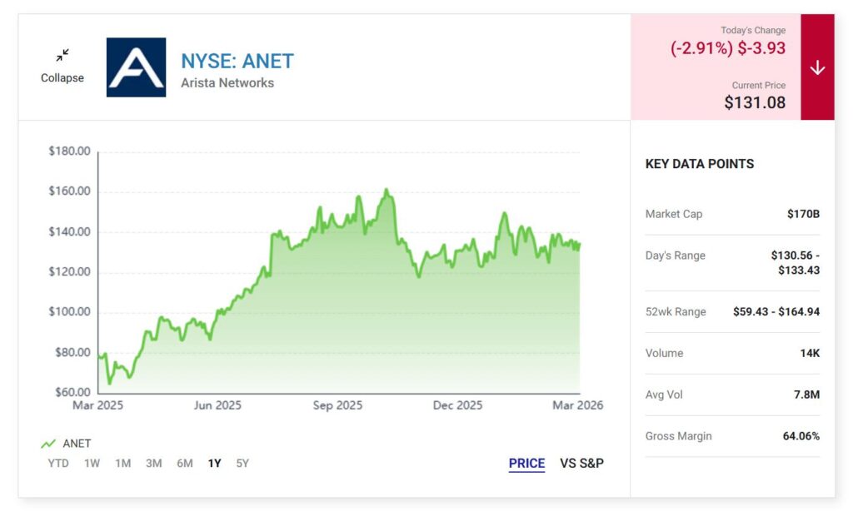Switch chart to 6M range
853x511 pixels.
[184, 464]
